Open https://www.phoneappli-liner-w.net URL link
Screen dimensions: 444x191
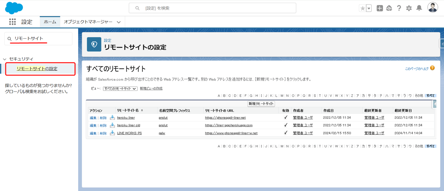coord(231,133)
